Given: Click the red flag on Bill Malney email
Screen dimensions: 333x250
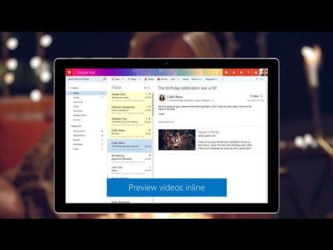Looking at the screenshot, I should tap(150, 156).
